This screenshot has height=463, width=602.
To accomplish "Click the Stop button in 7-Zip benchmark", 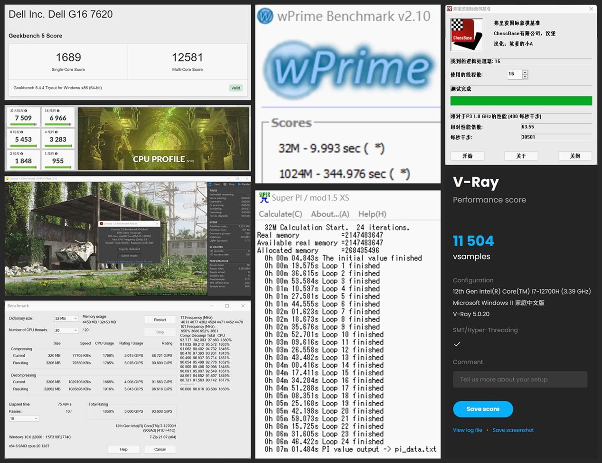I will tap(160, 332).
